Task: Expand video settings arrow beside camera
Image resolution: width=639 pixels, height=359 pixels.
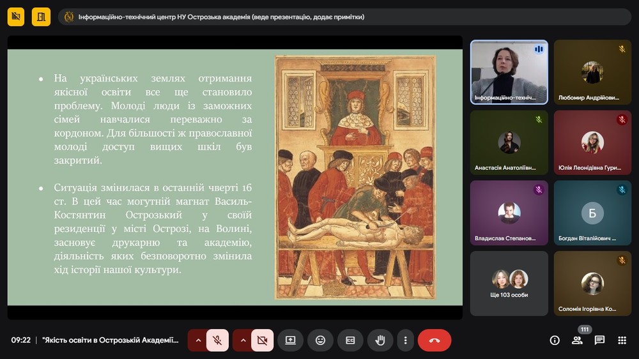Action: tap(242, 340)
